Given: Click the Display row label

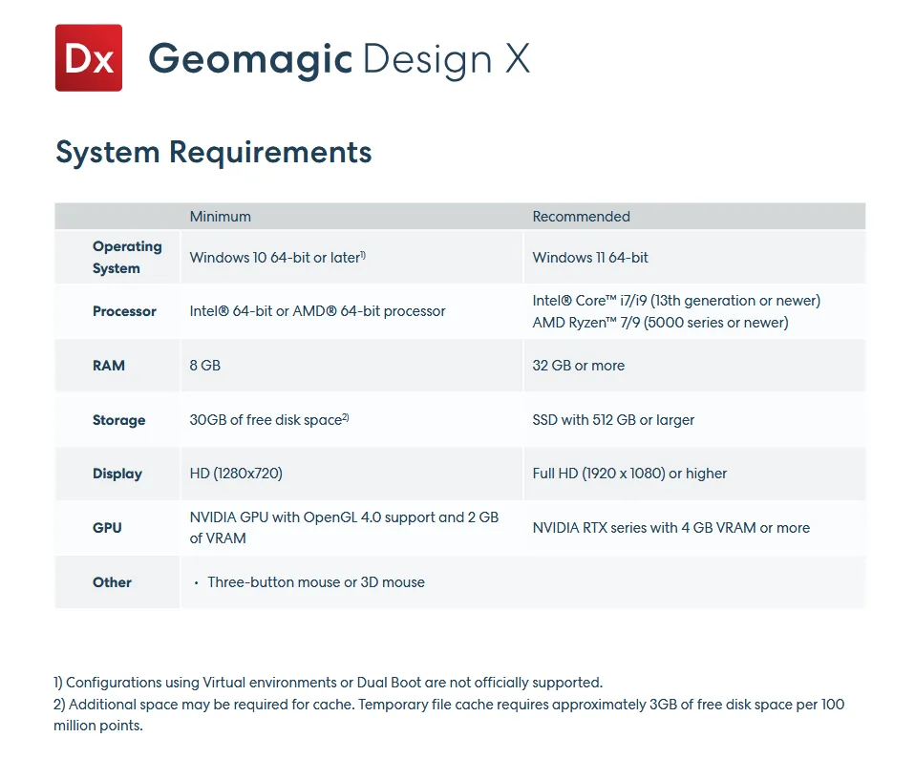Looking at the screenshot, I should click(x=117, y=474).
